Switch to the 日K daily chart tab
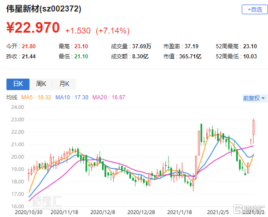This screenshot has width=268, height=217. click(x=18, y=84)
